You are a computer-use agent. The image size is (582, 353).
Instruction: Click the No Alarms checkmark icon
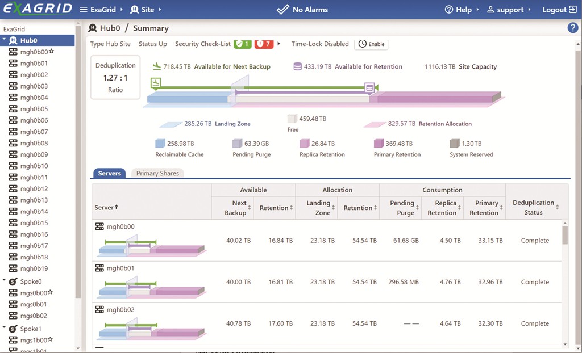point(283,10)
